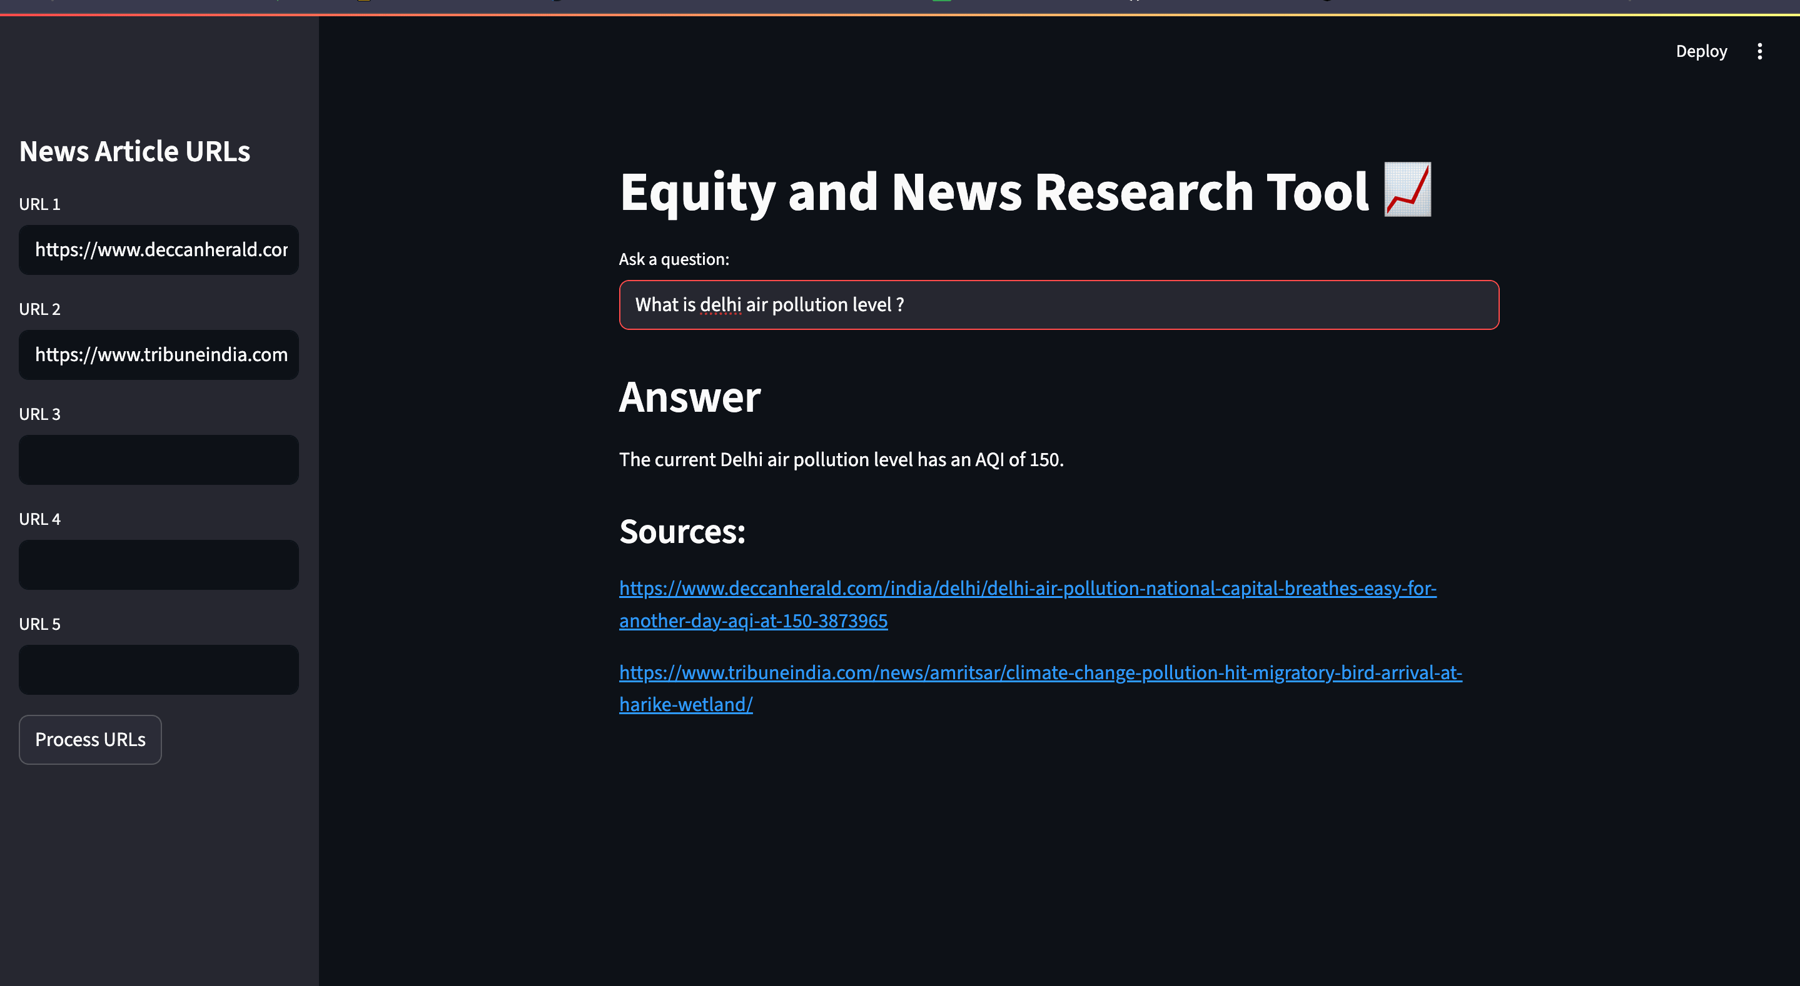
Task: Click the chart emoji in the title
Action: pos(1407,190)
